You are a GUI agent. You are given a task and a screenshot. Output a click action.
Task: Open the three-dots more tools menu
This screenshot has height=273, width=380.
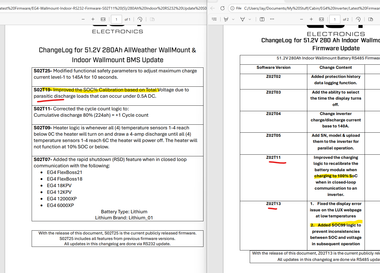(272, 19)
